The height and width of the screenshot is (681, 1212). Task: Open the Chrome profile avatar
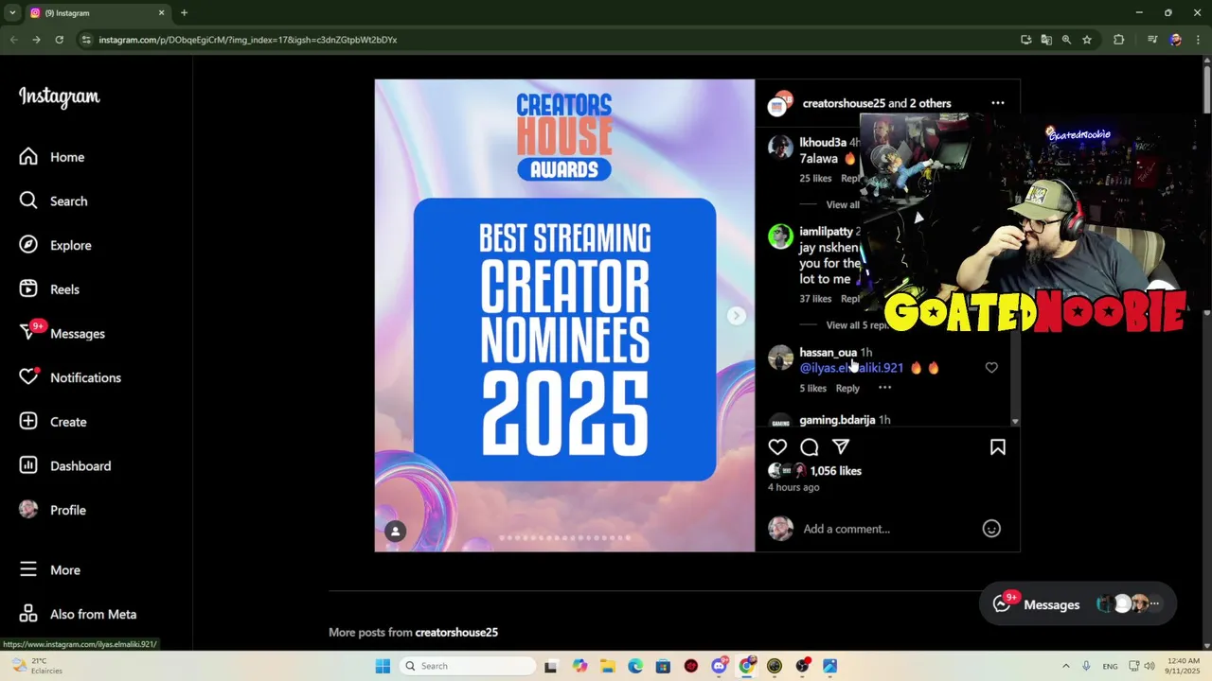(1175, 40)
